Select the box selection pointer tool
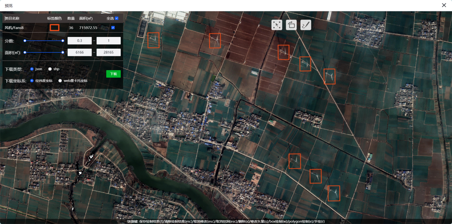This screenshot has height=224, width=452. (x=277, y=25)
